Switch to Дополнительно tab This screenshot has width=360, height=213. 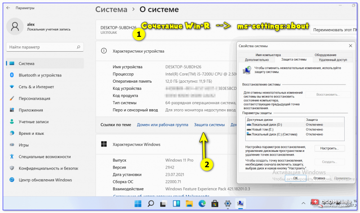pyautogui.click(x=256, y=60)
